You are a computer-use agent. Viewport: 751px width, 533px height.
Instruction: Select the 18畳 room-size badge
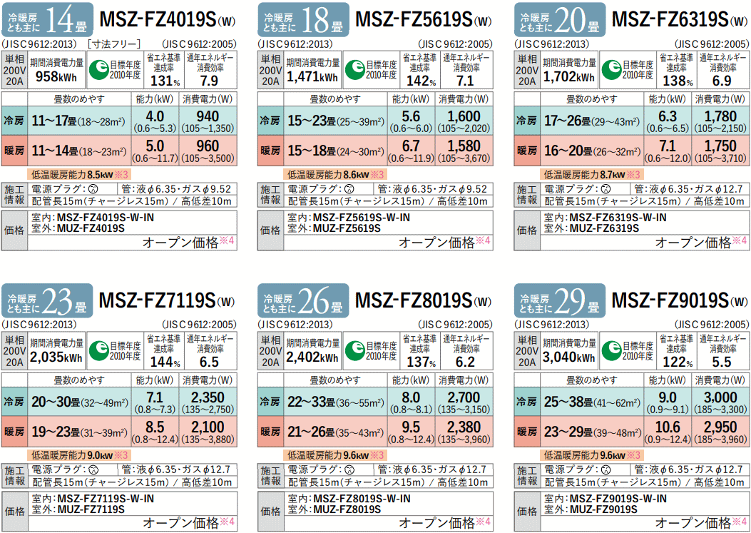coord(303,20)
